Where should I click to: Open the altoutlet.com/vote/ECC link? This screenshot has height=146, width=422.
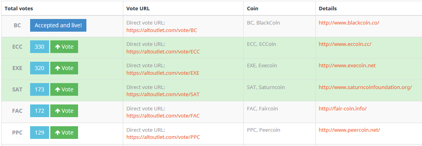163,51
